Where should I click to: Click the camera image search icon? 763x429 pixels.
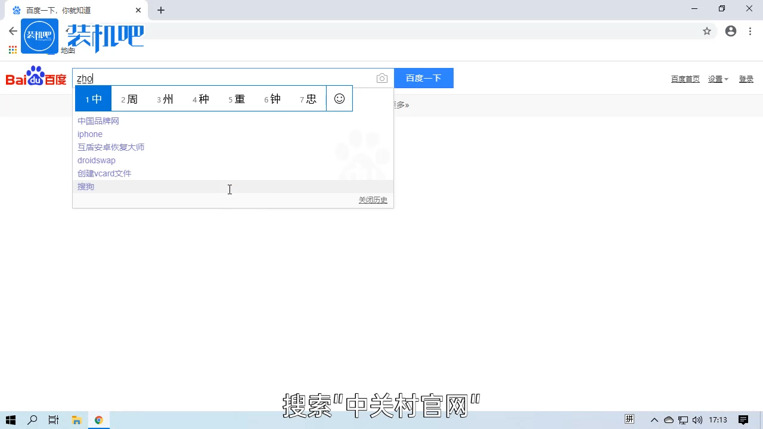382,79
